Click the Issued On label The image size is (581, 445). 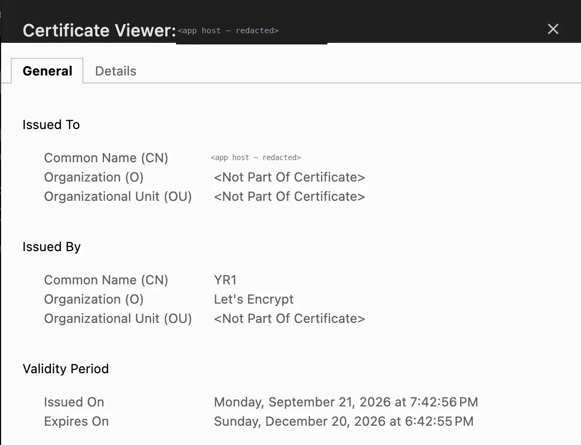click(74, 402)
